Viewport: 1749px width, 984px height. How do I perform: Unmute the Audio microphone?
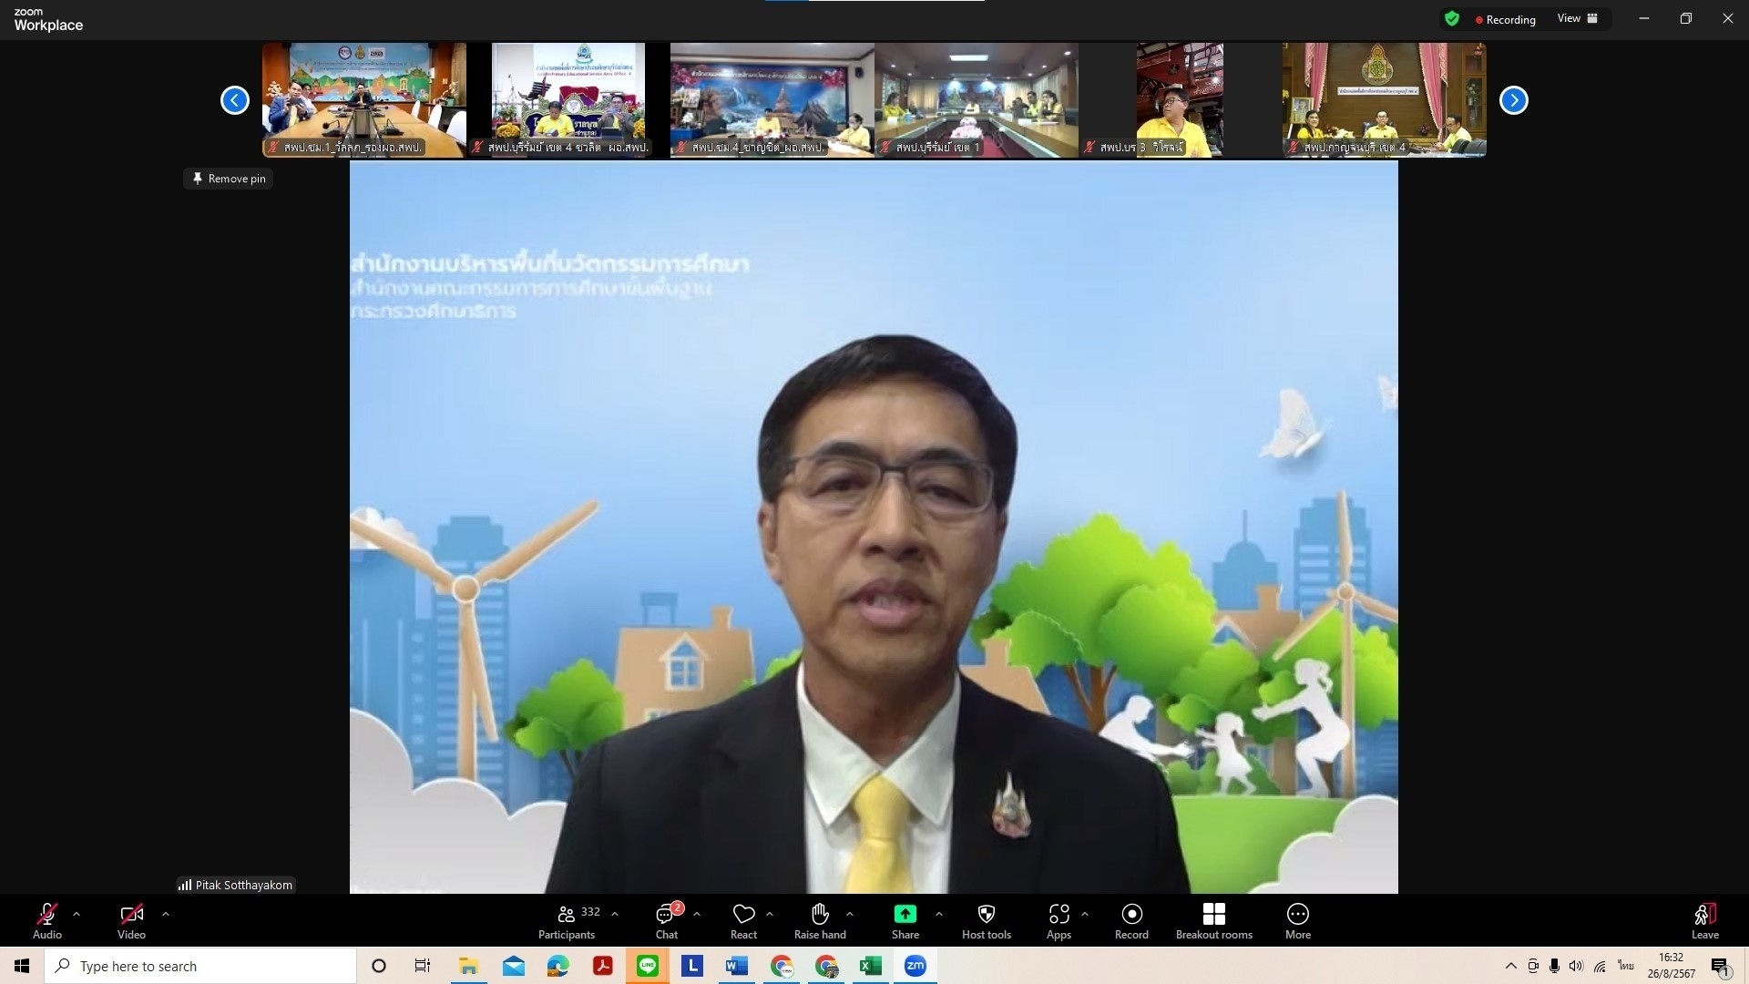click(47, 920)
